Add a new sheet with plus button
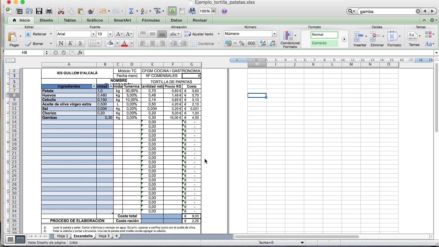This screenshot has height=247, width=439. coord(117,236)
